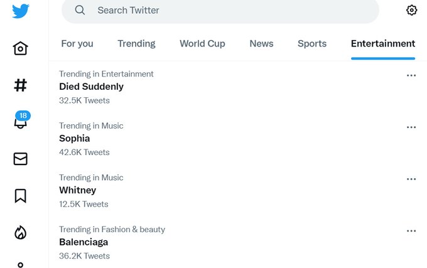Open more options for Sophia trend

coord(411,127)
